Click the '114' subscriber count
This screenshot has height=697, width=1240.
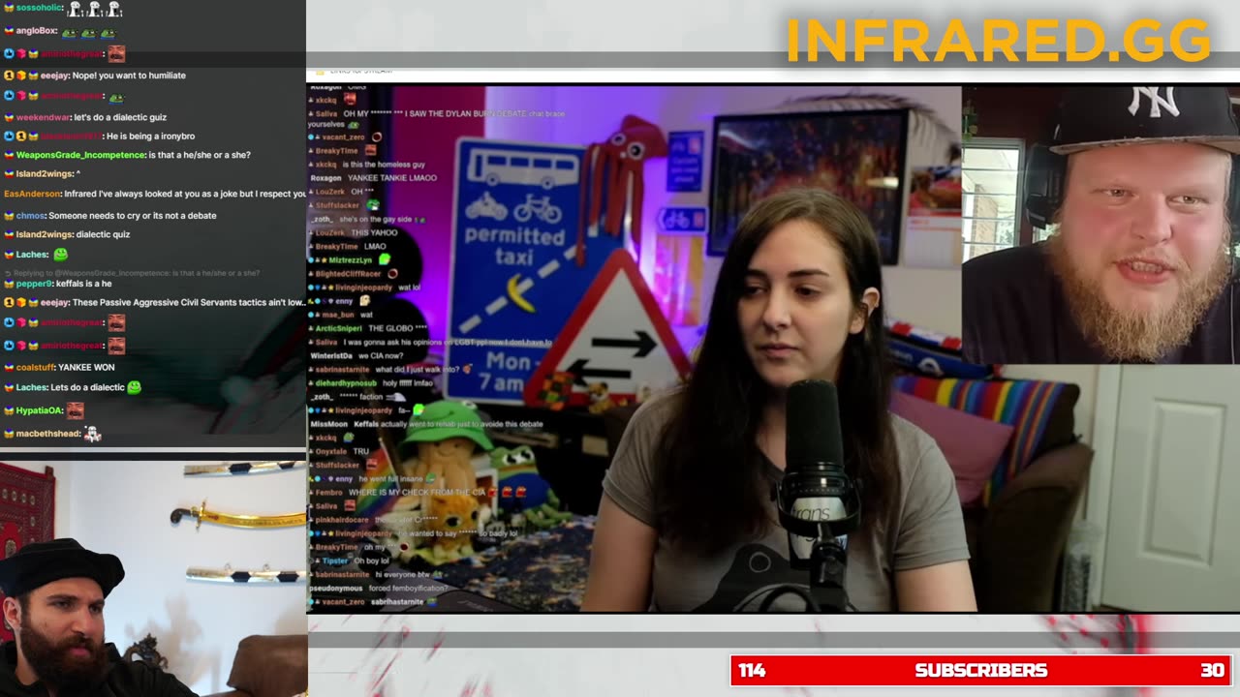click(x=752, y=670)
